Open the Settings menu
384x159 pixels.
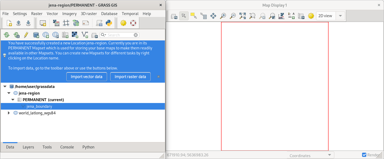click(20, 14)
